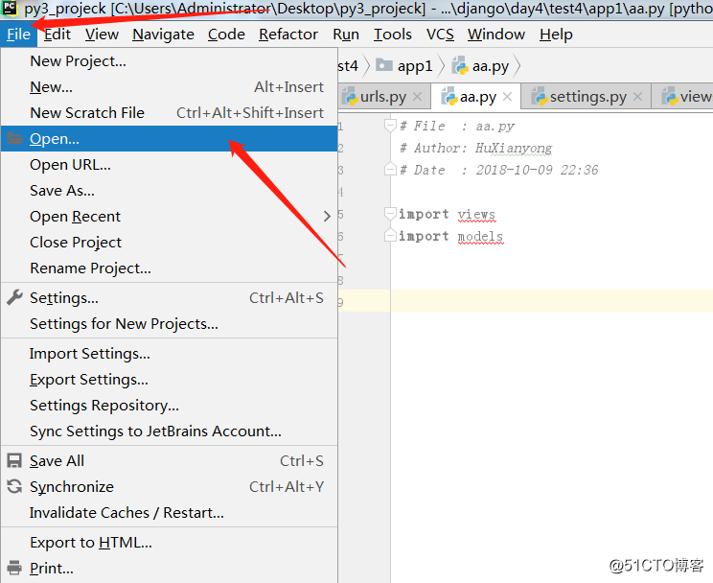Open the View menu

coord(102,35)
